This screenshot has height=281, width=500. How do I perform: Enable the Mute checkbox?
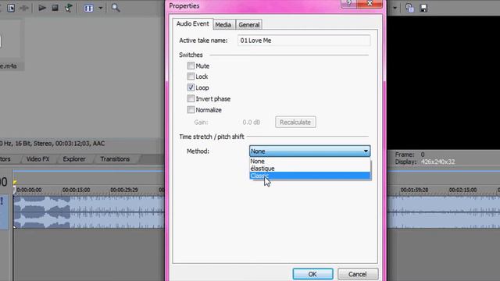click(x=191, y=66)
